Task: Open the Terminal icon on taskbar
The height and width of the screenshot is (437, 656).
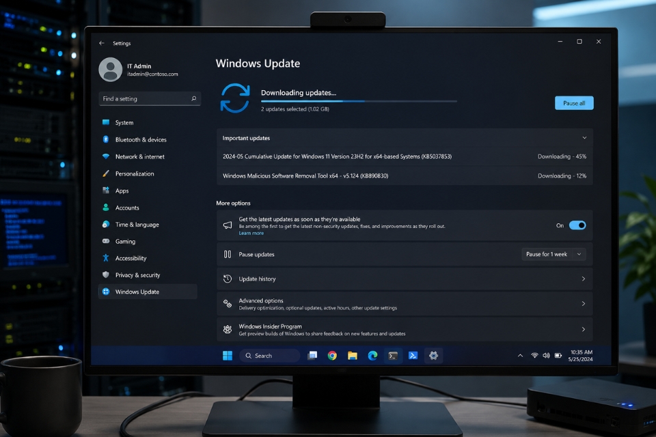Action: 393,356
